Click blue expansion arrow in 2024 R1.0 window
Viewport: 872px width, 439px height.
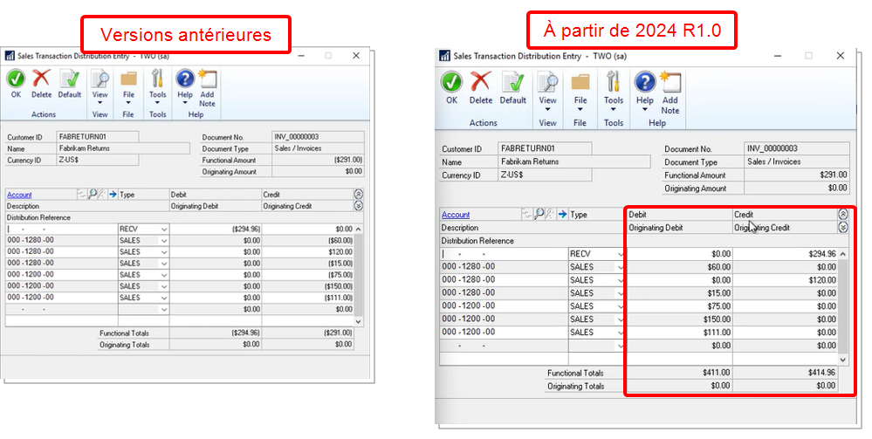pyautogui.click(x=562, y=214)
